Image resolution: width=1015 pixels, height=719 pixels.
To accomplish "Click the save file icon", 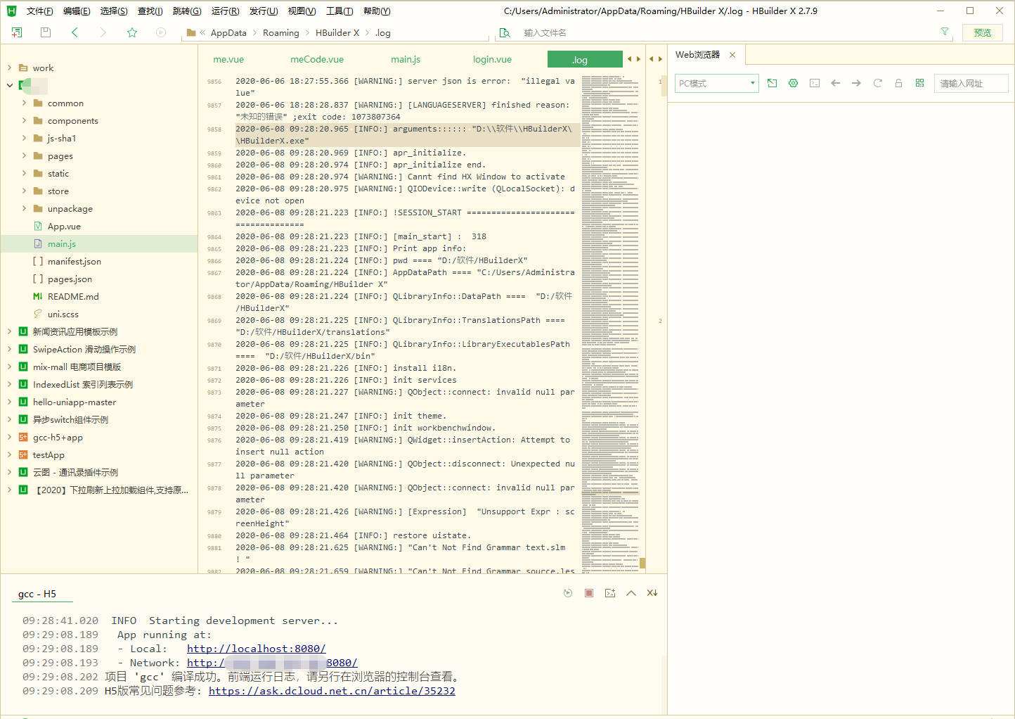I will tap(46, 32).
